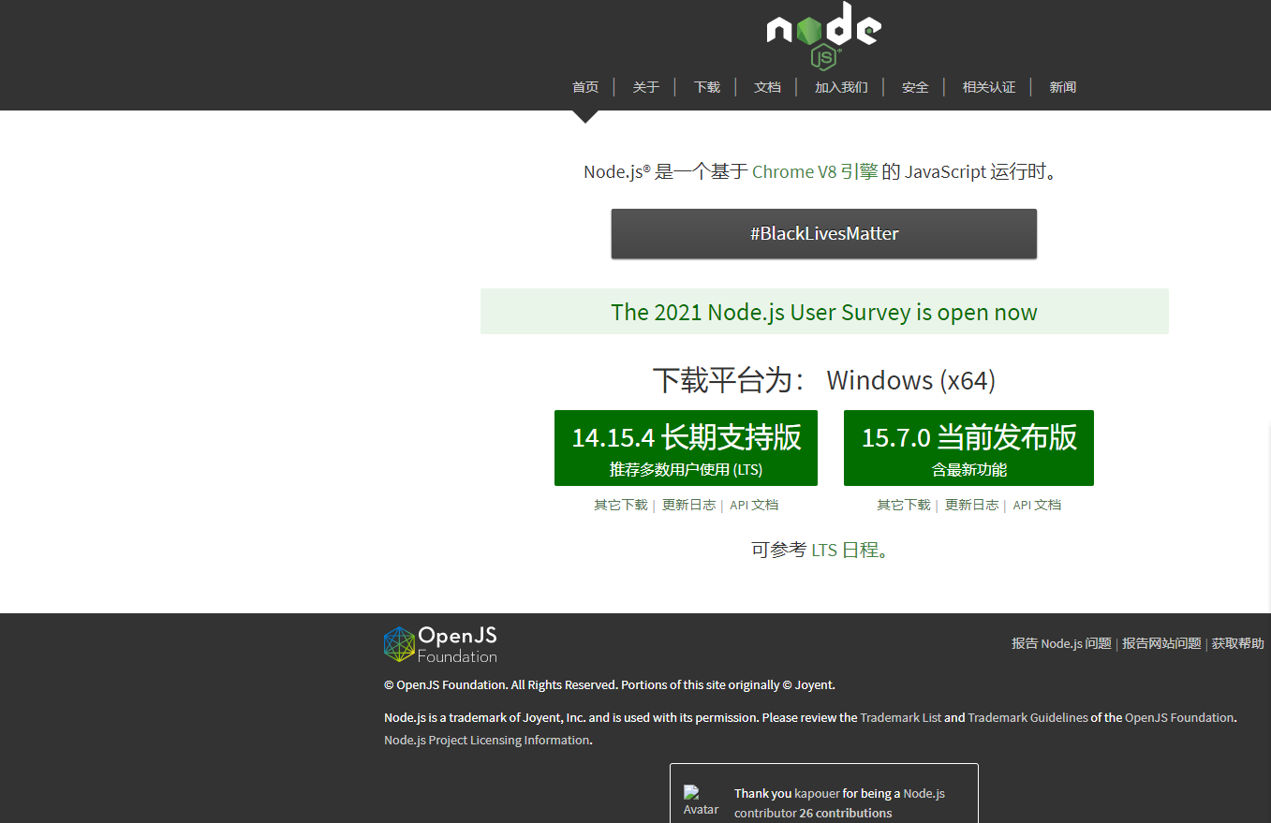Click 其它下载 under the 14.15.4 LTS button
This screenshot has width=1271, height=823.
tap(620, 505)
